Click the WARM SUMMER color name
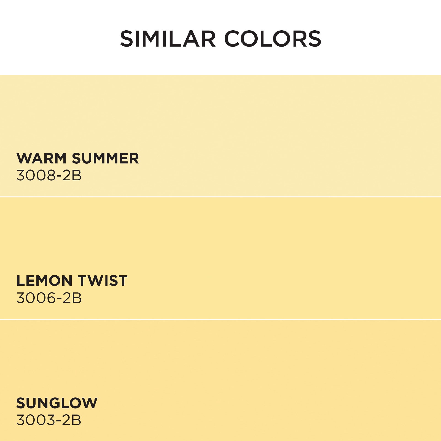Image resolution: width=441 pixels, height=441 pixels. point(78,158)
